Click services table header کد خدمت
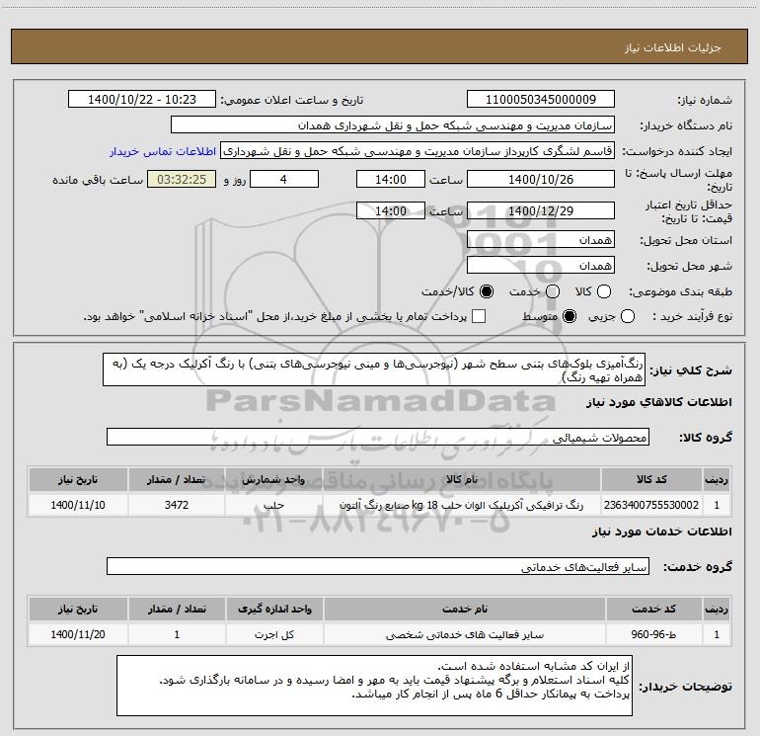The width and height of the screenshot is (760, 736). pos(653,609)
